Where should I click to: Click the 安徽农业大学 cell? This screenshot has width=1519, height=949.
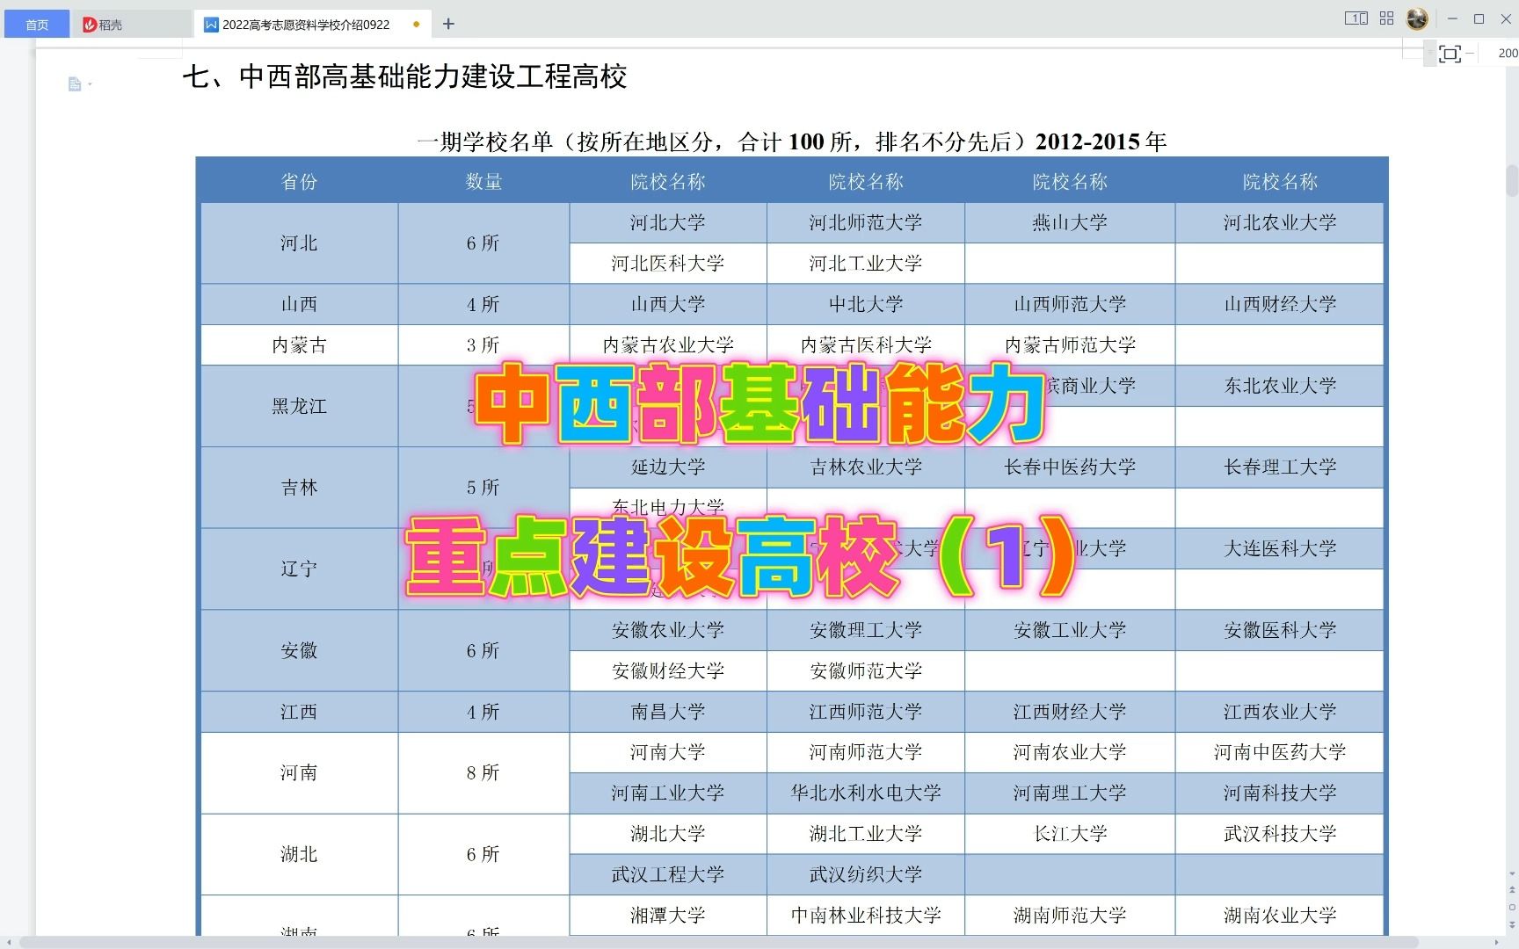point(668,630)
